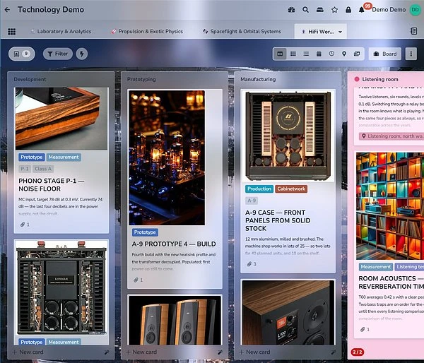Click attachment icon on Phono Stage P-1 card
Viewport: 424px width, 363px height.
pyautogui.click(x=23, y=225)
